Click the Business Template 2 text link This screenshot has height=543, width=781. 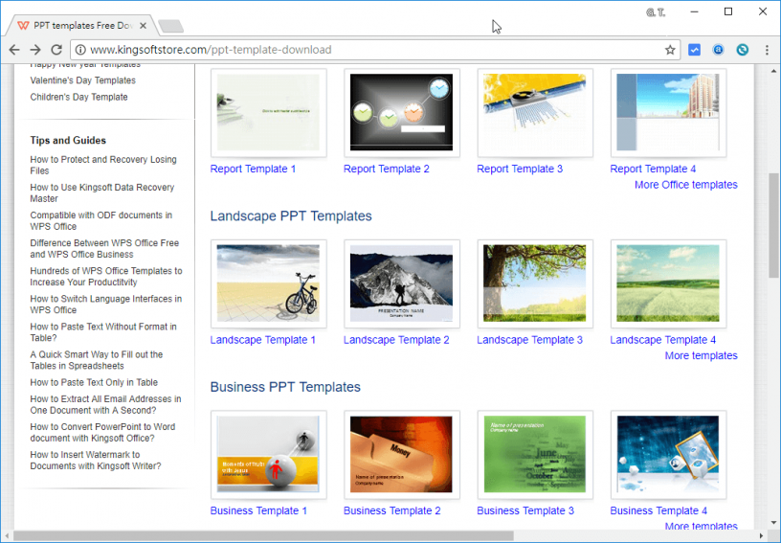point(392,510)
